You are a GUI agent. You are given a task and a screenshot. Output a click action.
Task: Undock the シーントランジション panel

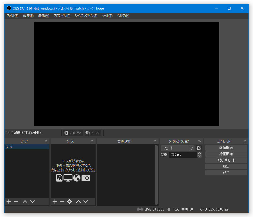point(200,141)
